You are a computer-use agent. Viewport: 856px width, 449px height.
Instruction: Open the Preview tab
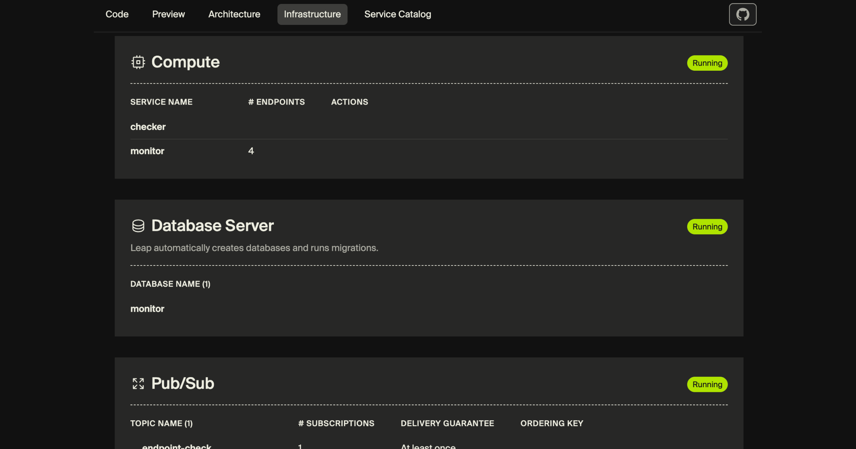(x=168, y=14)
